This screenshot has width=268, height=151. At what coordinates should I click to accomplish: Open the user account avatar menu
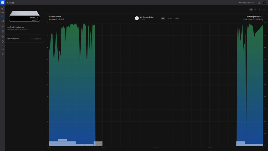point(265,3)
